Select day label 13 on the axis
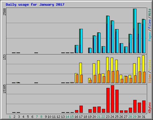The width and height of the screenshot is (153, 120). [x=63, y=117]
